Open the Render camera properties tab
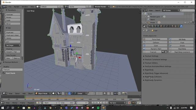Image resolution: width=196 pixels, height=110 pixels. click(150, 26)
